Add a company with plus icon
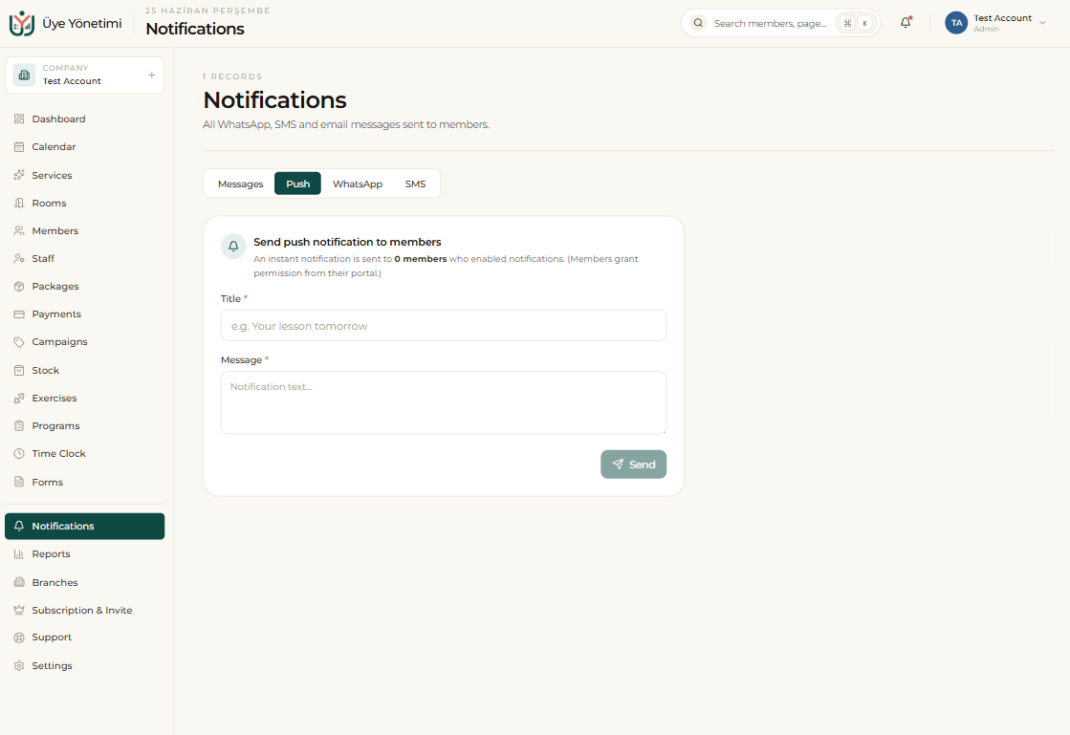Screen dimensions: 1070x735 tap(151, 75)
